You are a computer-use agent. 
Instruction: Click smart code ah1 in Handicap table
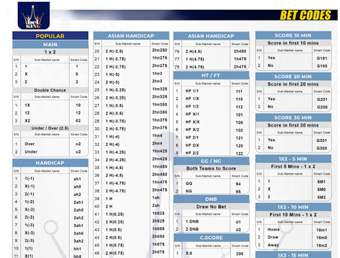77,179
